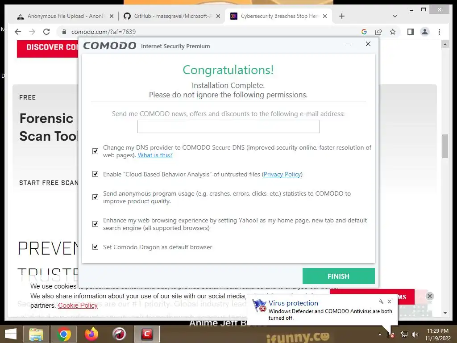
Task: Open Comodo Dragon taskbar icon
Action: [x=119, y=334]
